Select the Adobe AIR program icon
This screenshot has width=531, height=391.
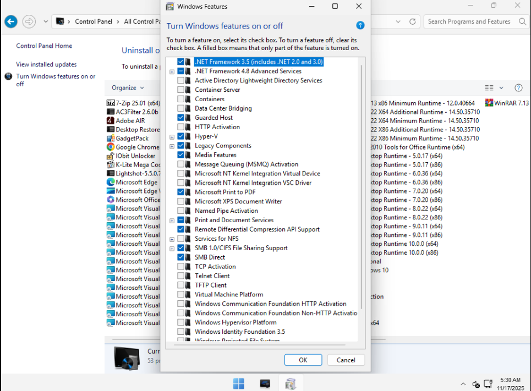[111, 120]
